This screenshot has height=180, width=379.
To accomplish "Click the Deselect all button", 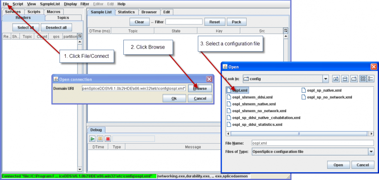I will pyautogui.click(x=56, y=27).
